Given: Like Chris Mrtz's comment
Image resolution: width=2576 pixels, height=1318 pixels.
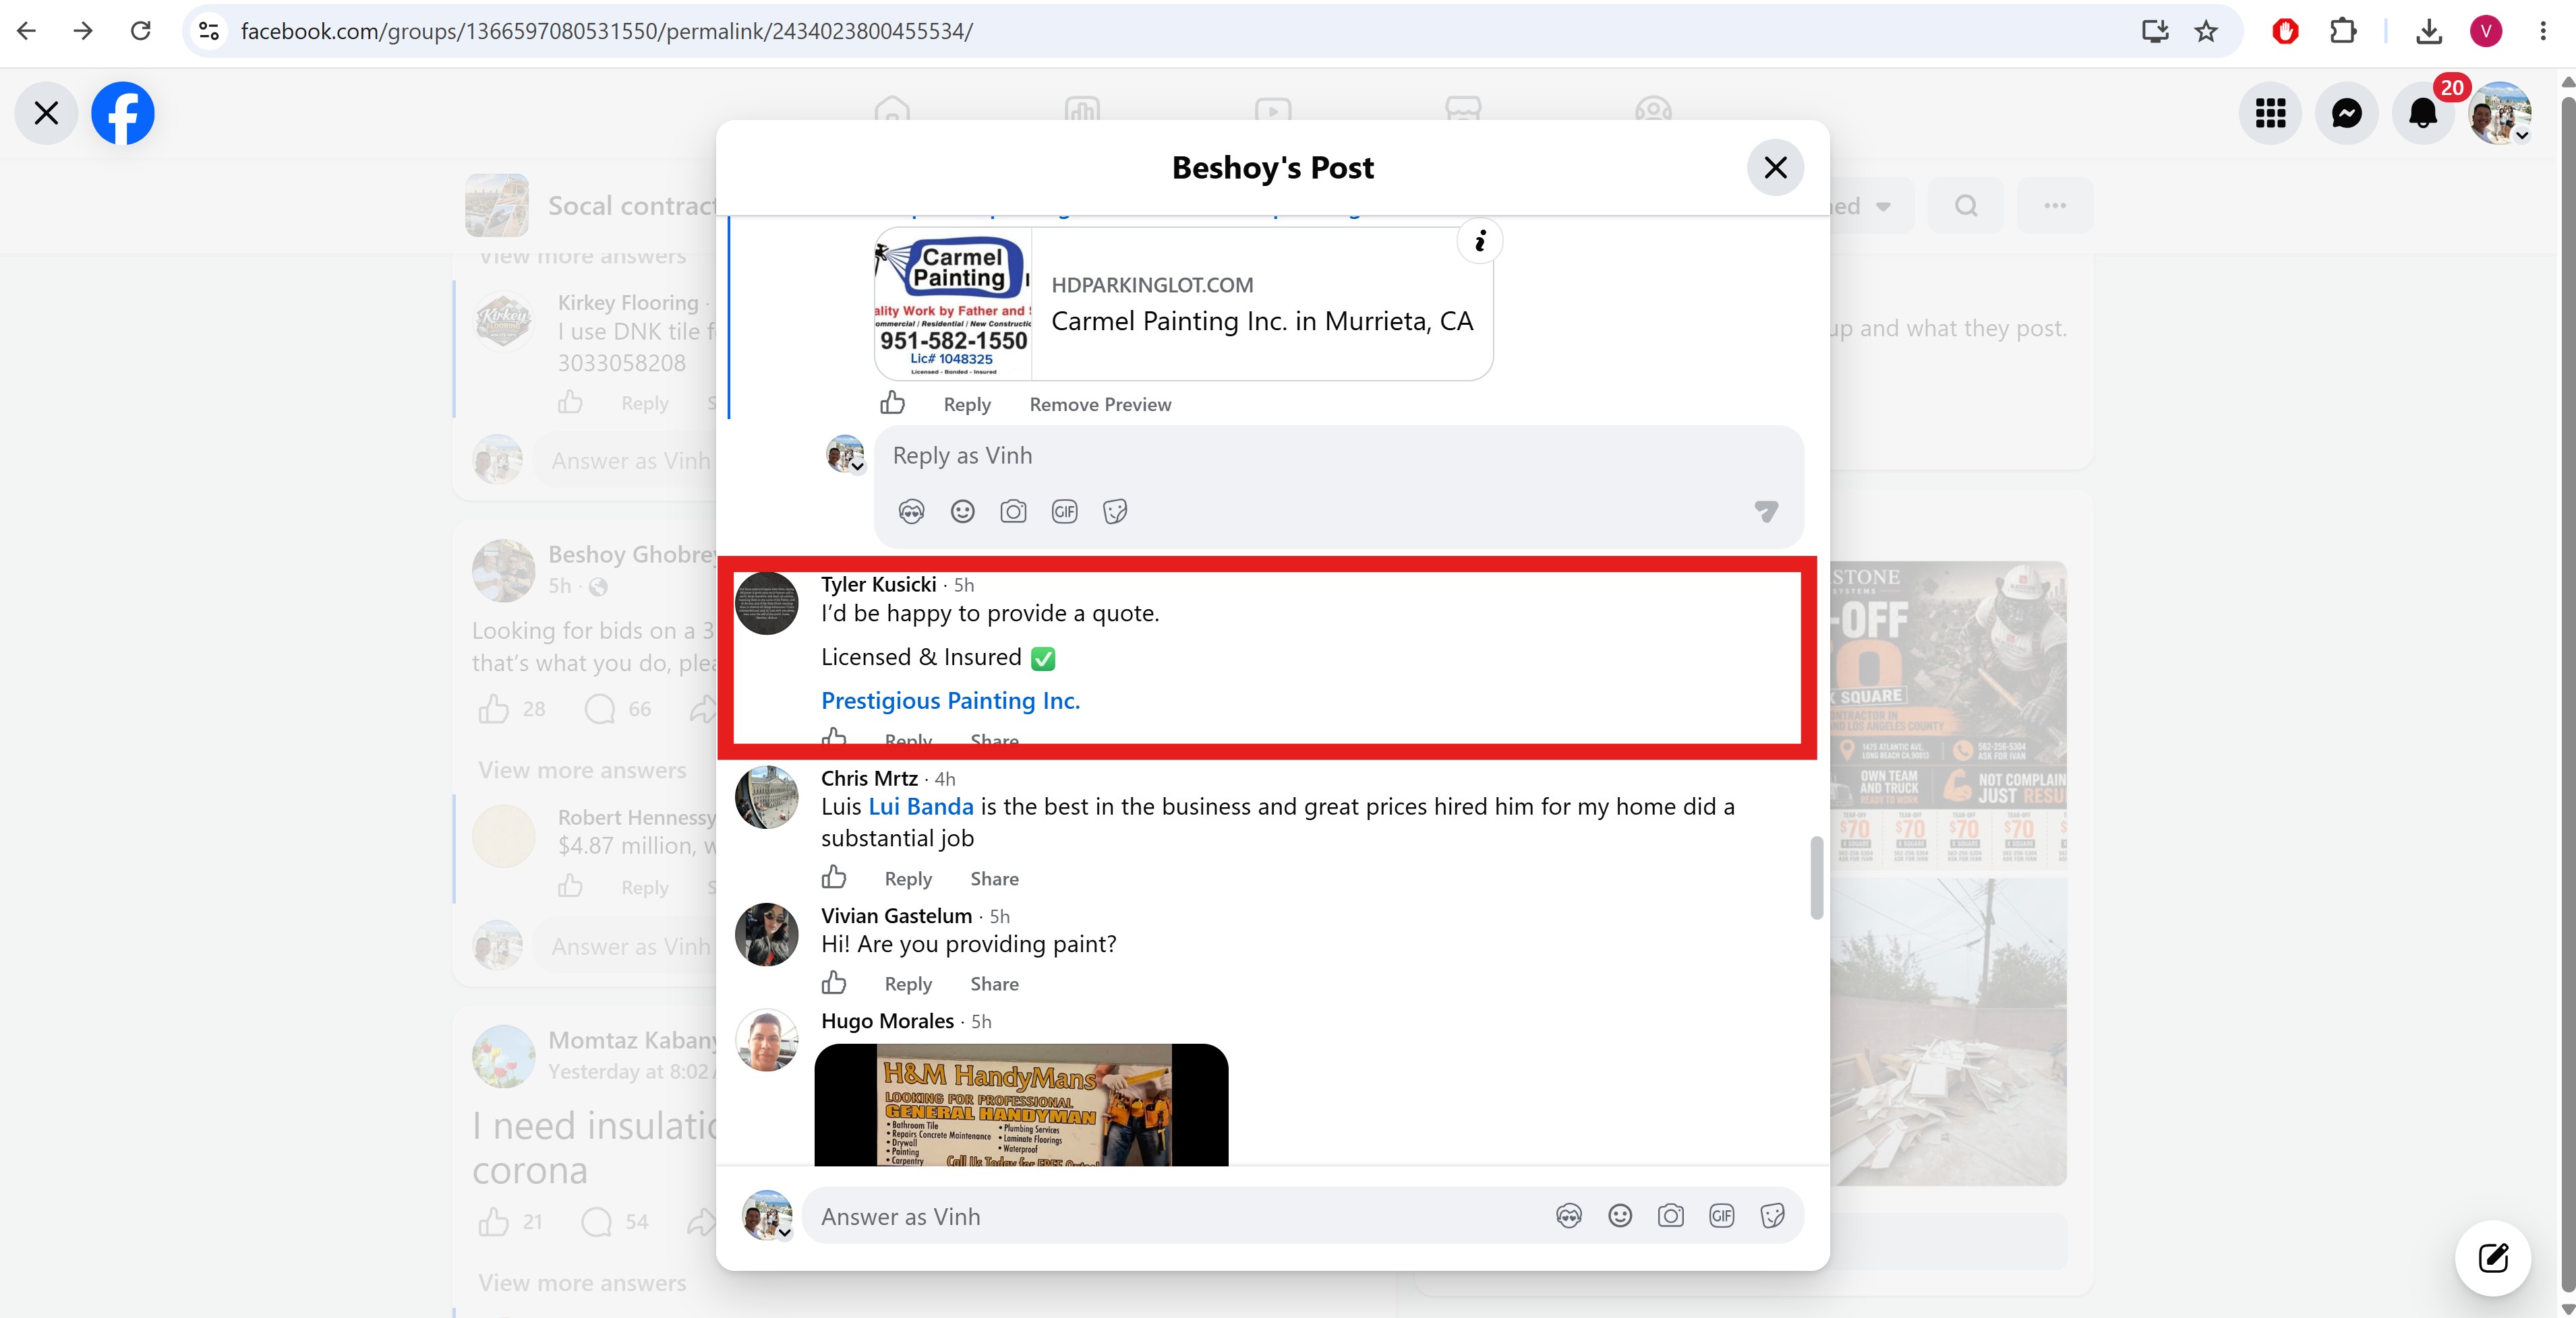Looking at the screenshot, I should coord(833,877).
